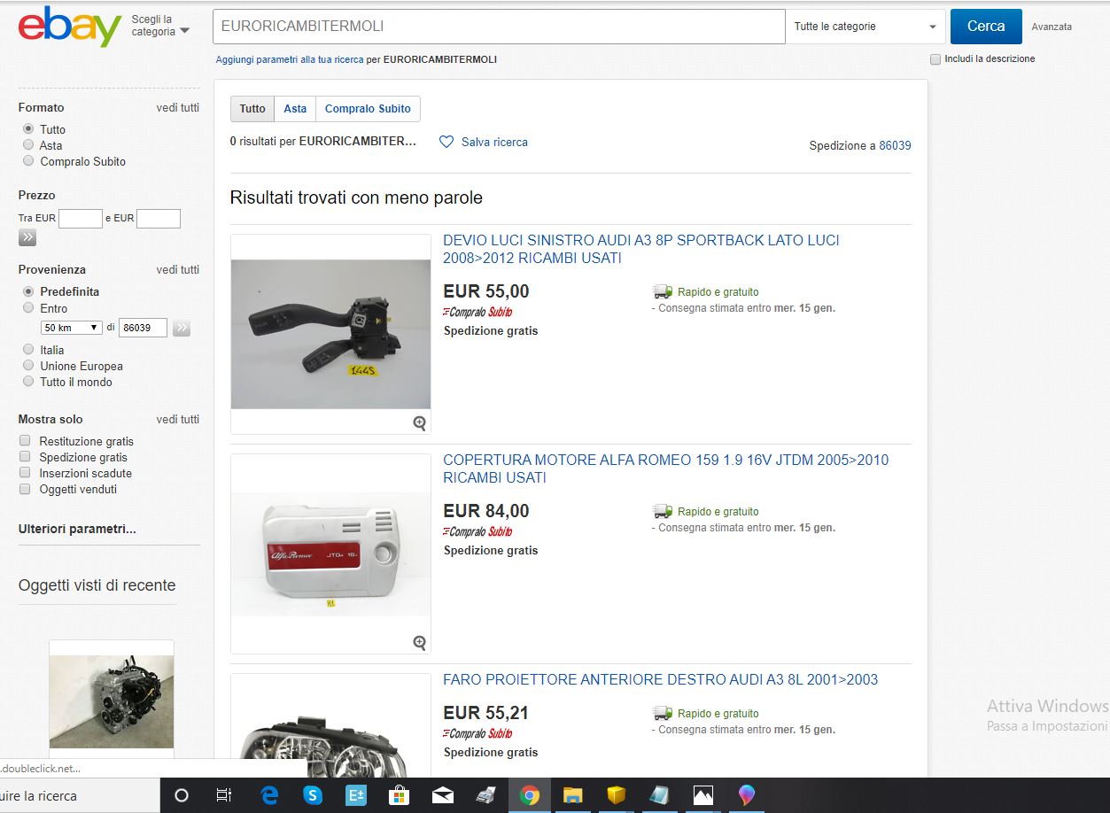Image resolution: width=1110 pixels, height=813 pixels.
Task: Open Tutte le categorie combo box
Action: pyautogui.click(x=865, y=27)
